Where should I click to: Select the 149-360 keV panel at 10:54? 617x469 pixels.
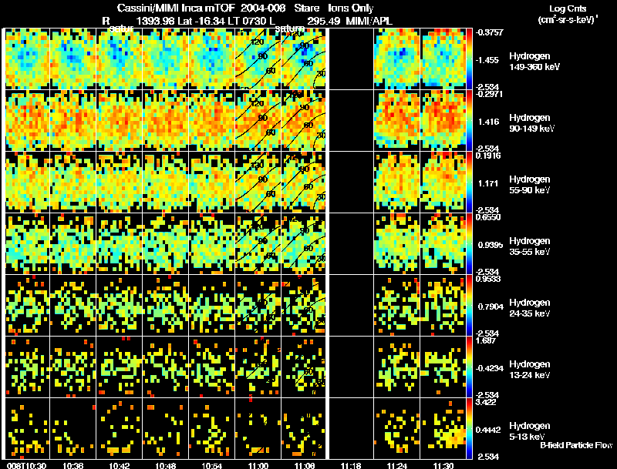[x=212, y=59]
